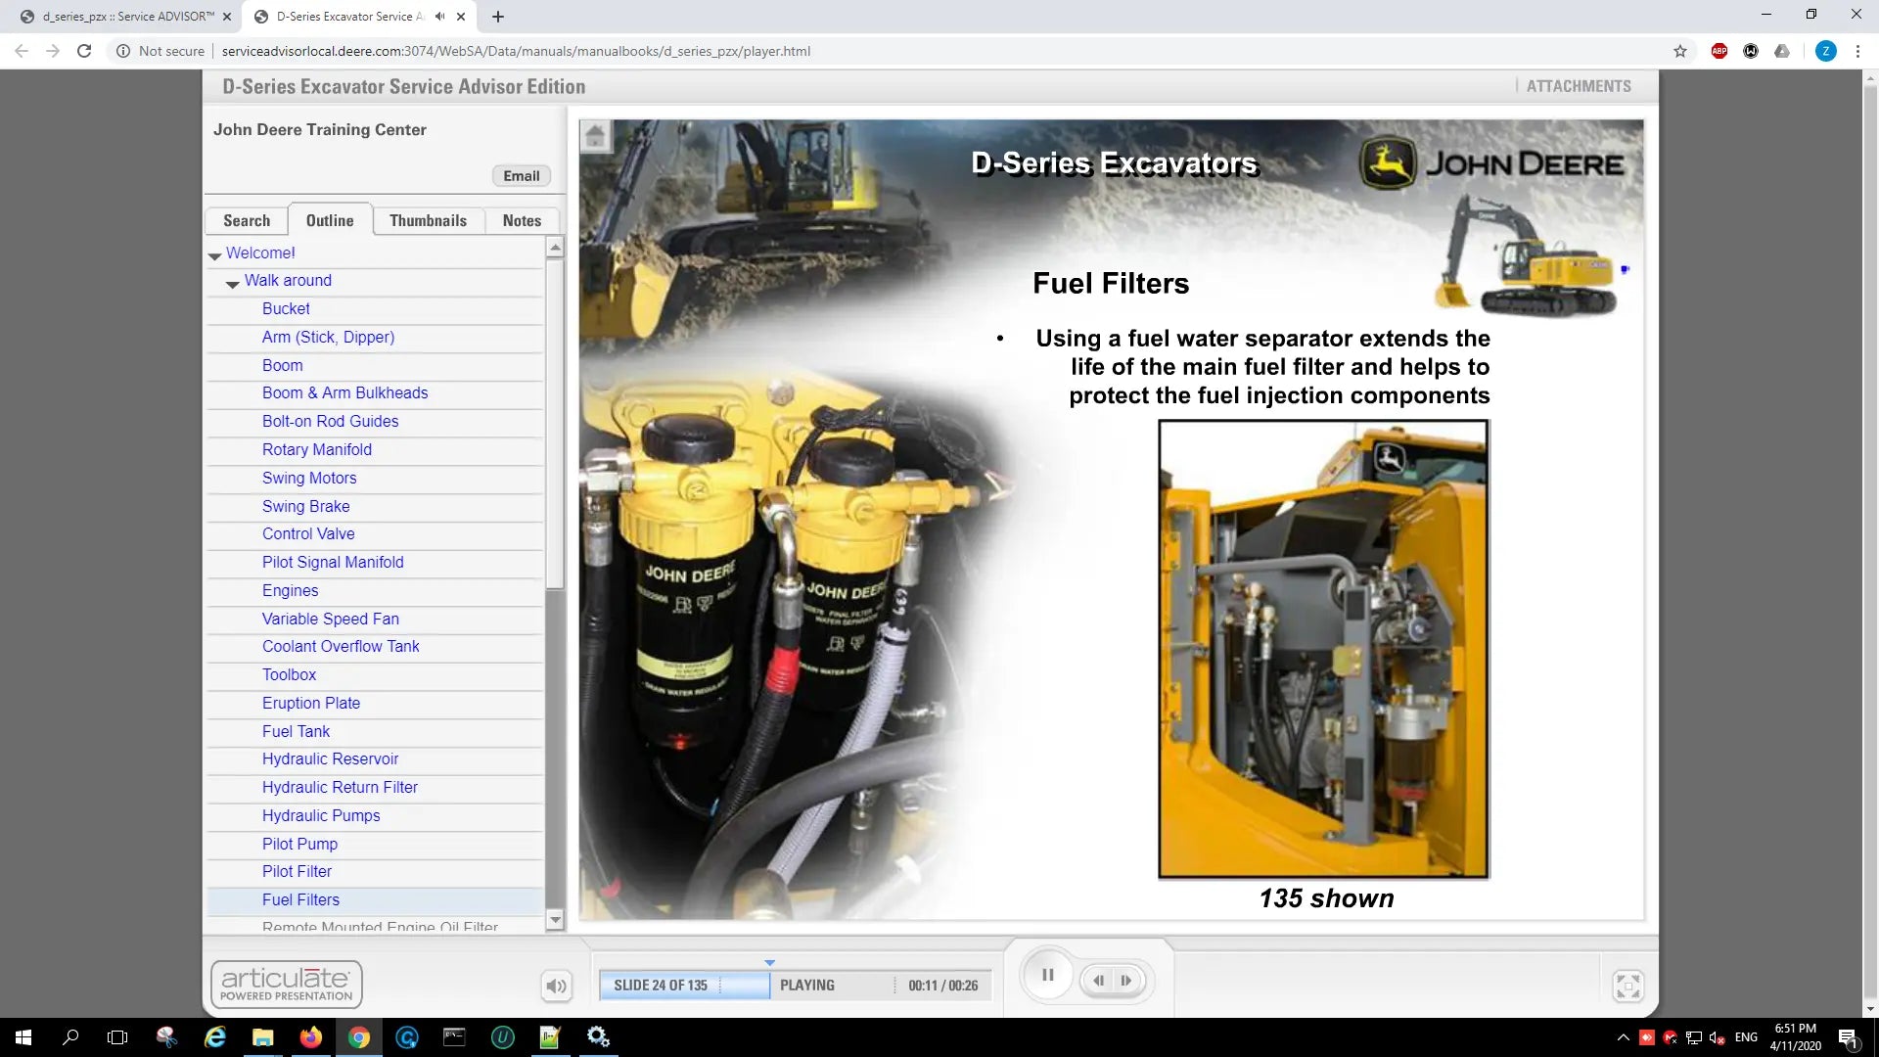
Task: Click the Email button
Action: [x=520, y=175]
